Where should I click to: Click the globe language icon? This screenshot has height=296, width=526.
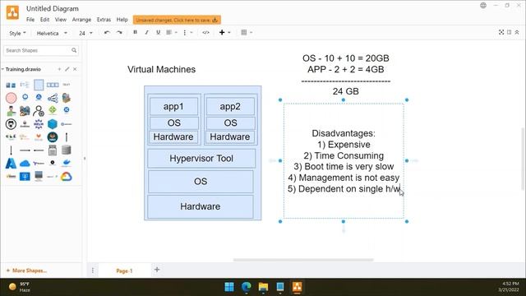483,6
